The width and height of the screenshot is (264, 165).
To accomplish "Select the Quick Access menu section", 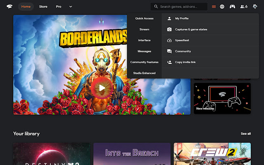I will pyautogui.click(x=144, y=18).
